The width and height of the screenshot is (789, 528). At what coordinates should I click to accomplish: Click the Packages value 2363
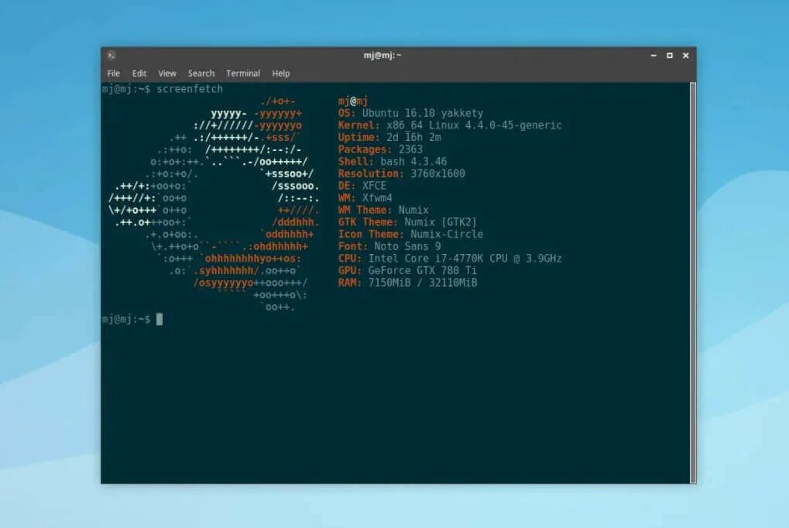point(410,149)
